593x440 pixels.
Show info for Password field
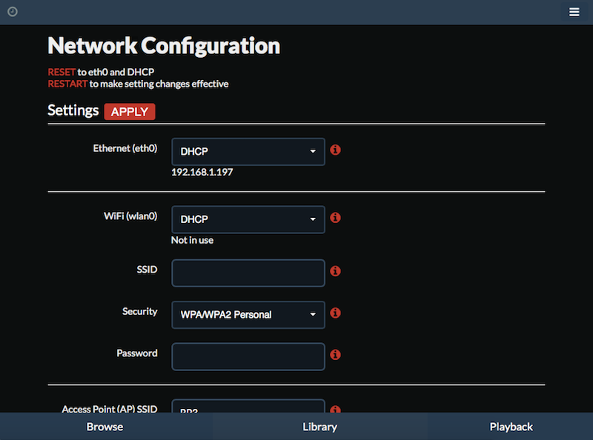click(335, 355)
